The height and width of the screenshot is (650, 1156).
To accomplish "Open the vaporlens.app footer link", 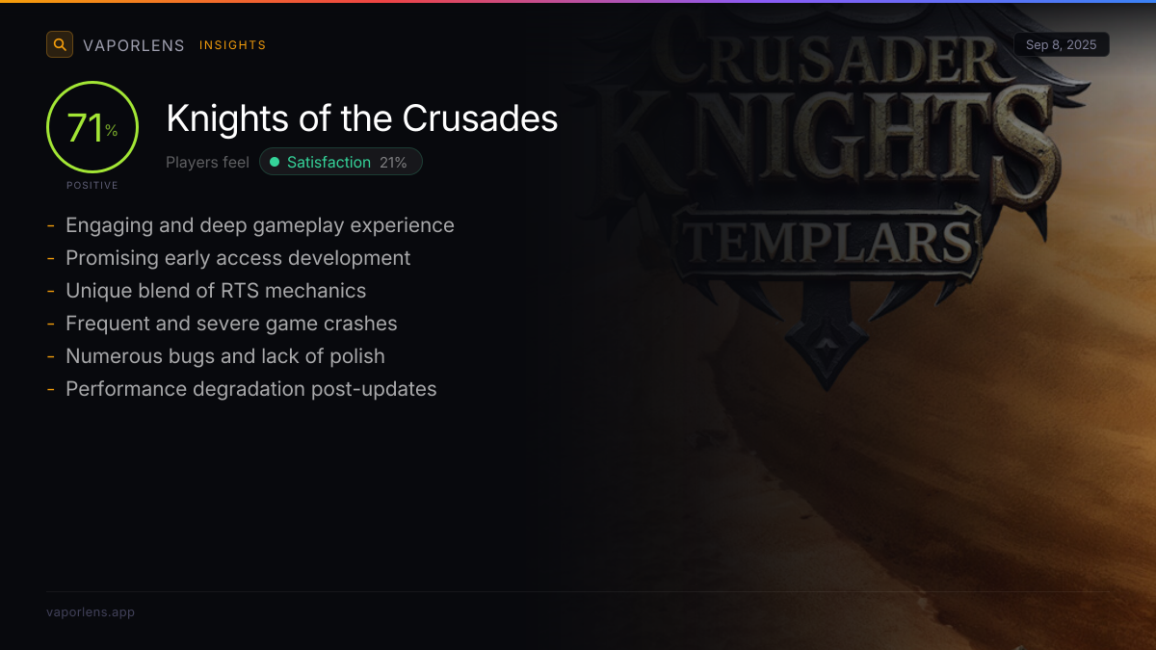I will 91,611.
